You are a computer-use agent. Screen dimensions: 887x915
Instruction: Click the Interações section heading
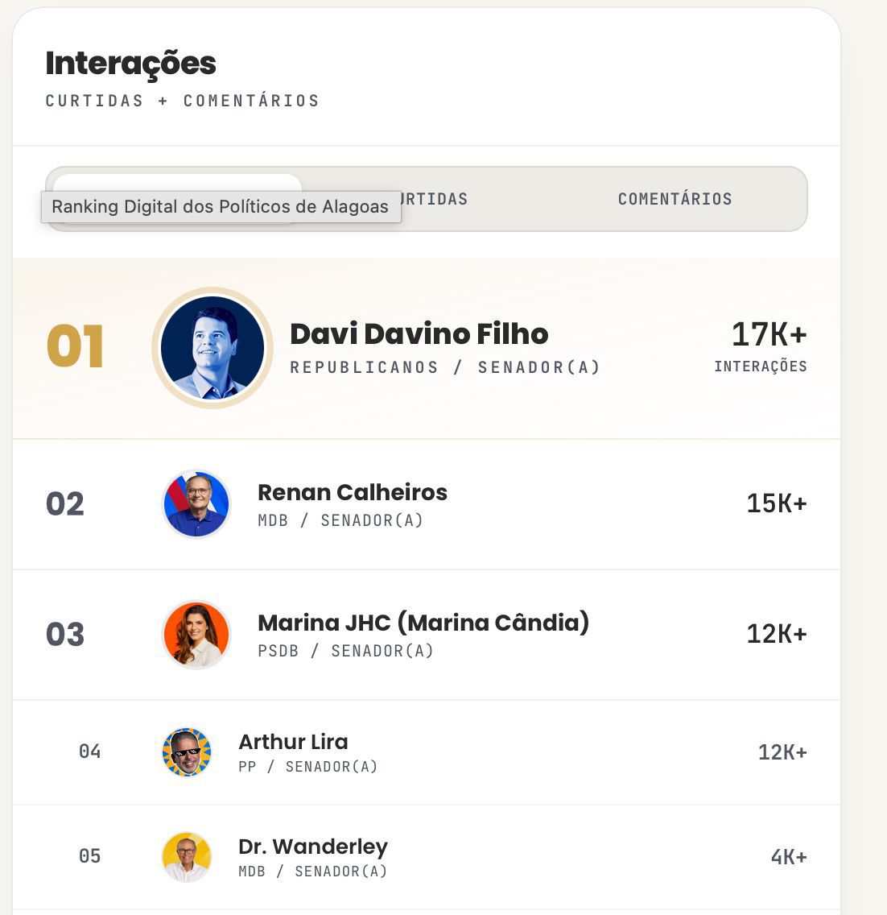point(130,64)
